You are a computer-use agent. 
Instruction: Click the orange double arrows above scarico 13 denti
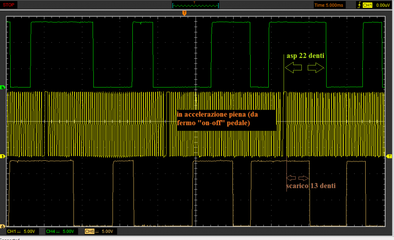(x=298, y=177)
